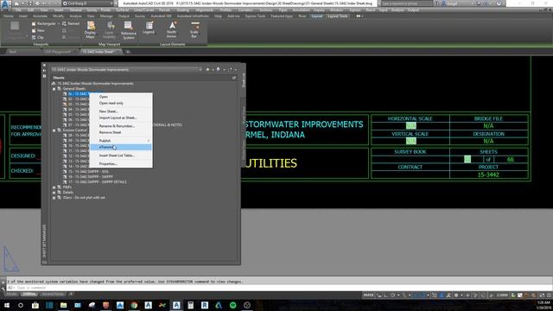Viewport: 553px width, 311px height.
Task: Open the workspace selector dropdown
Action: [88, 3]
